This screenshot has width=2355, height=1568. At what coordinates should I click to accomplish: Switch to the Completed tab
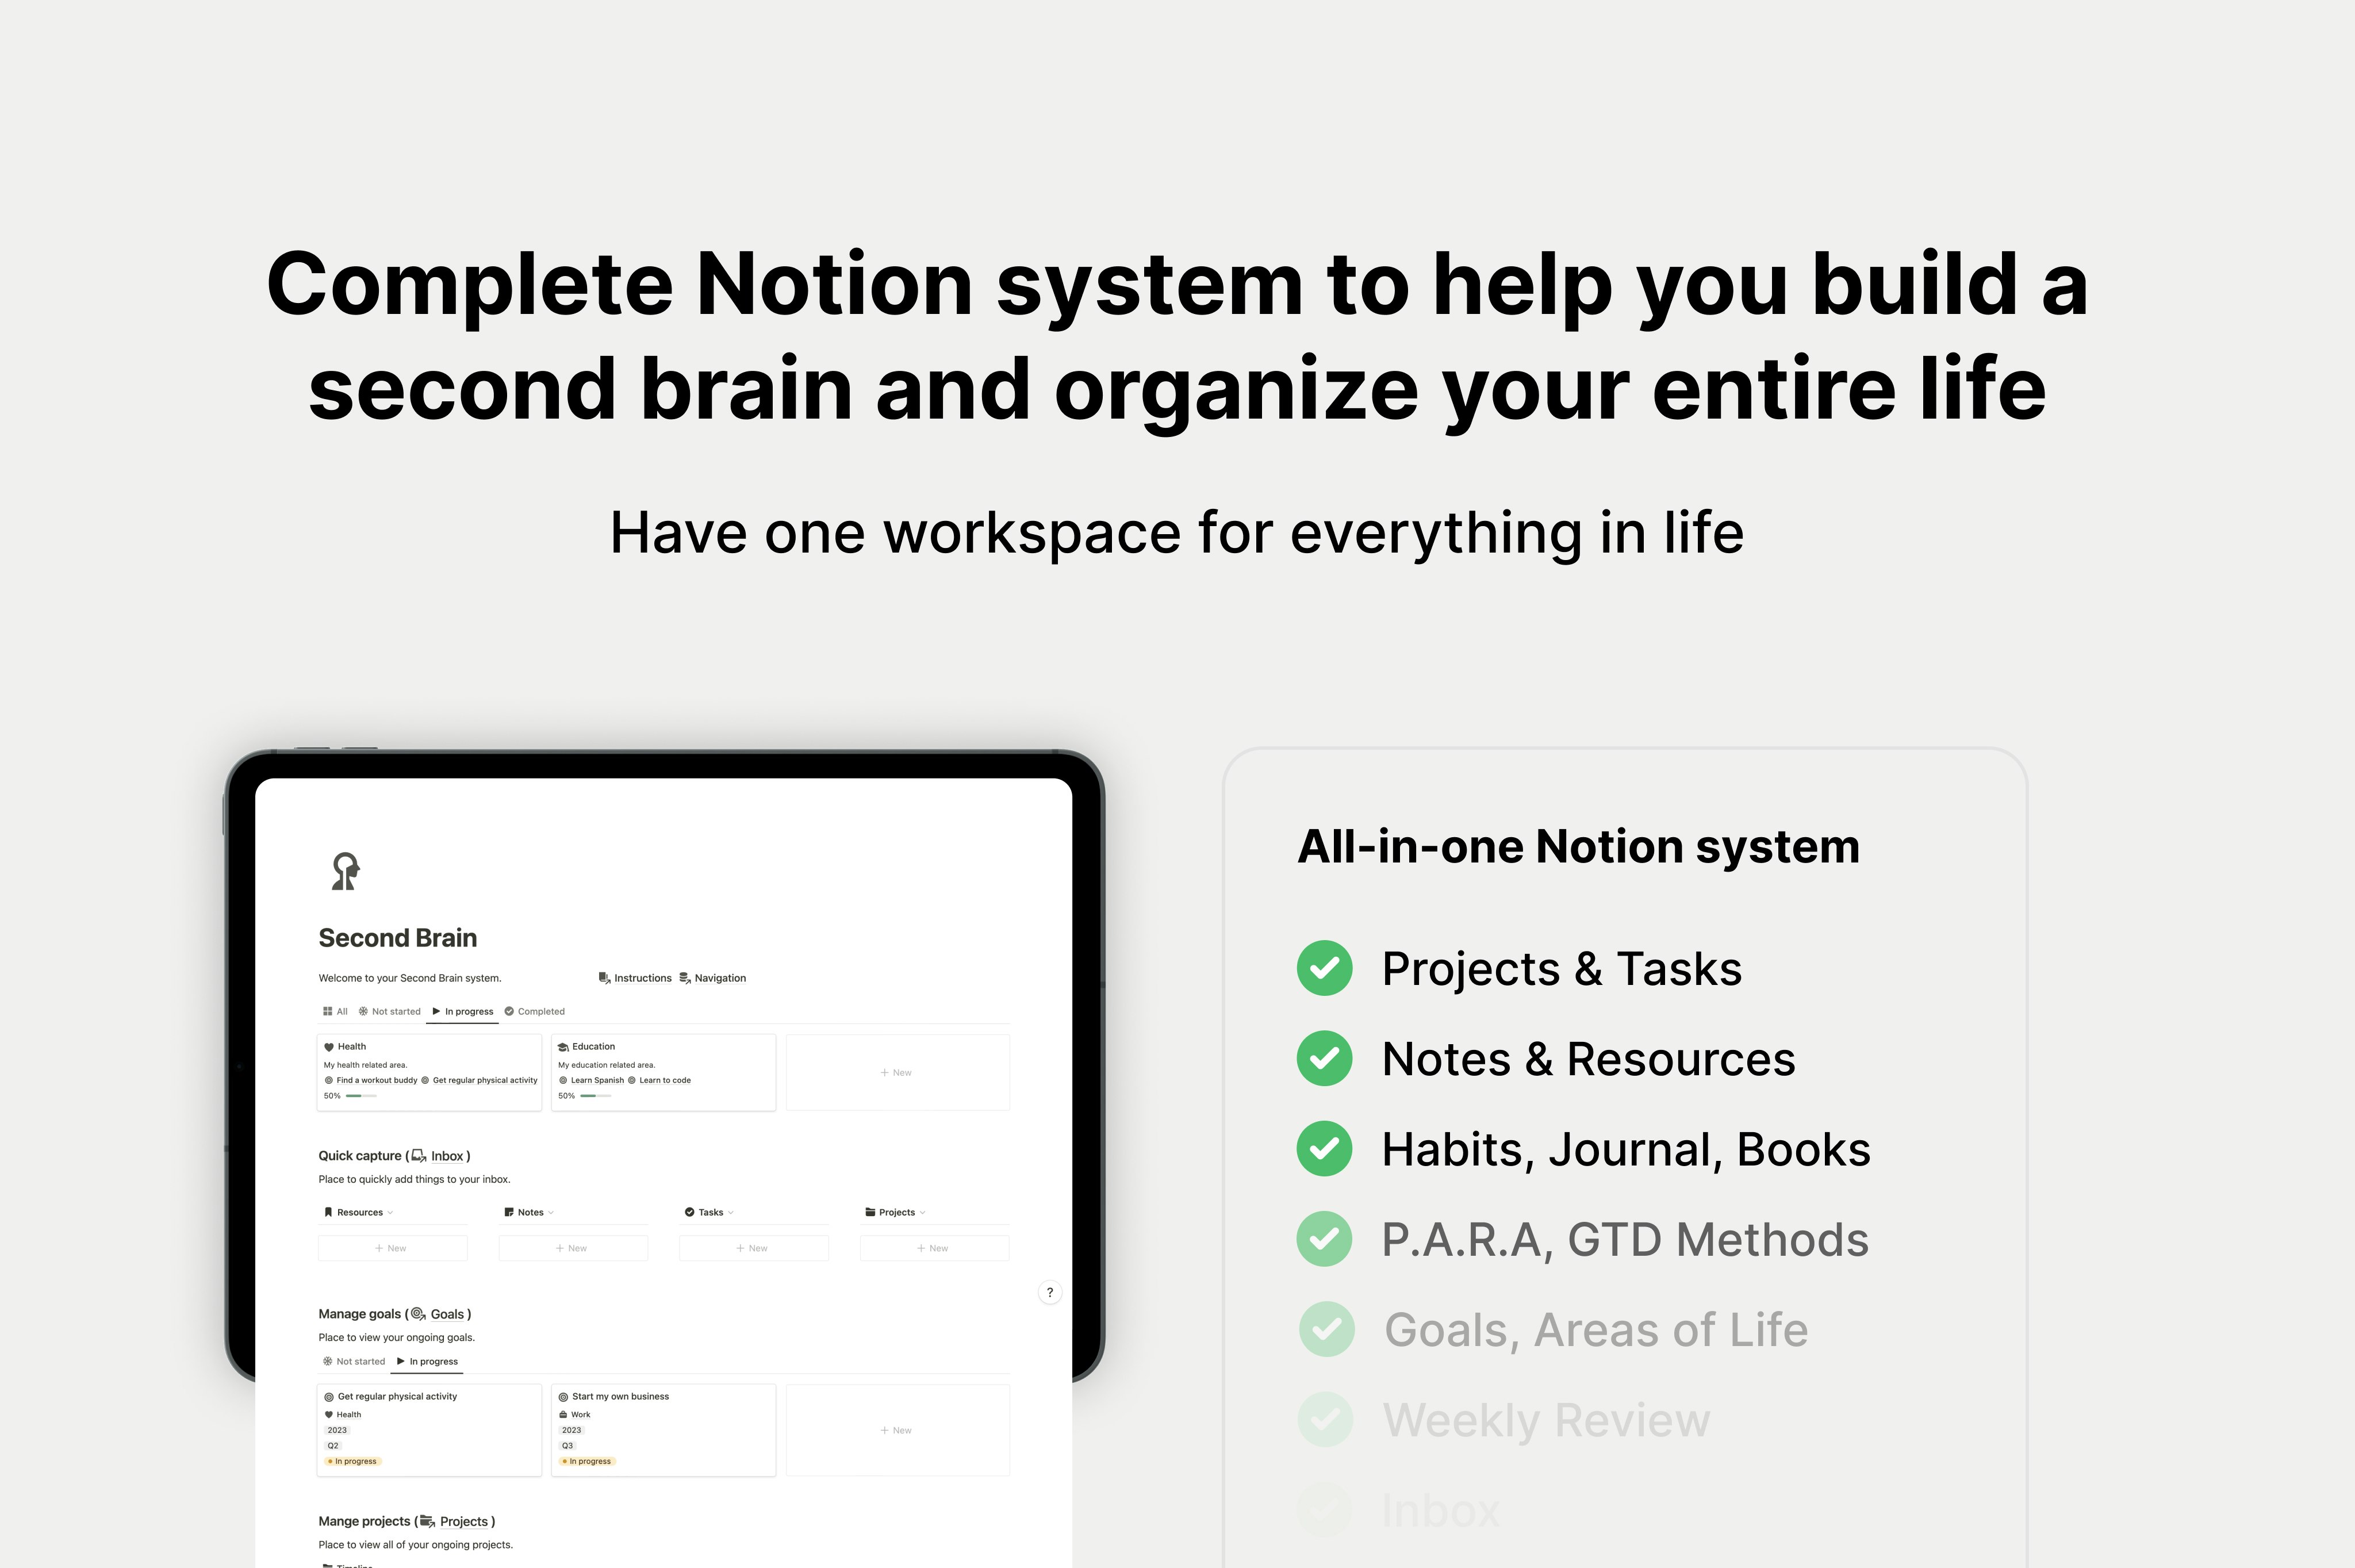click(535, 1011)
